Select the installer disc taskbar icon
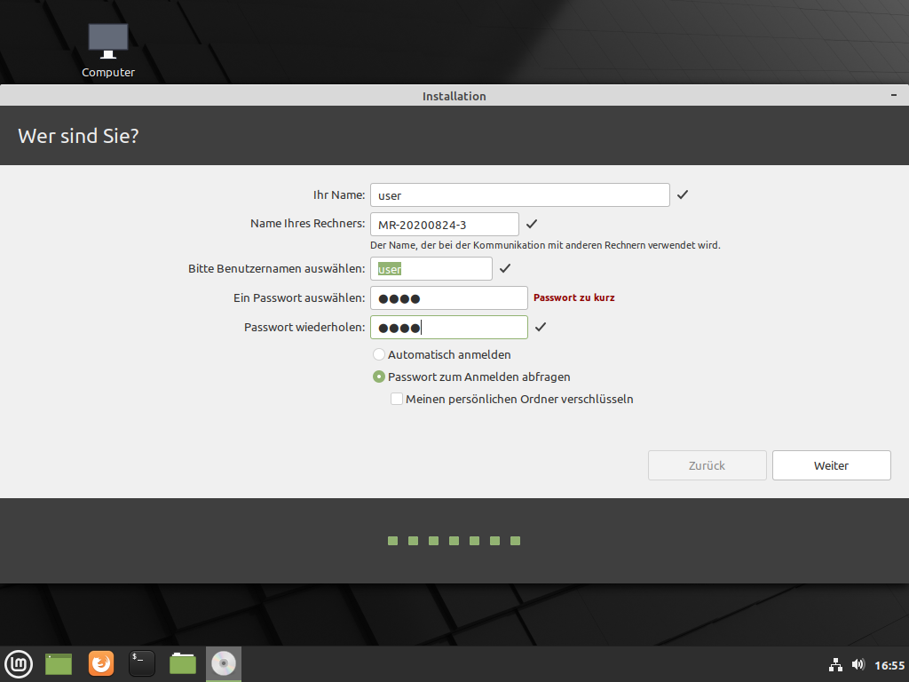 click(224, 663)
